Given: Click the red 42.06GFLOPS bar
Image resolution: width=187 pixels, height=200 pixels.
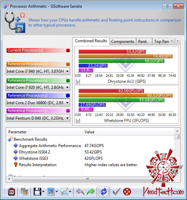Looking at the screenshot, I should click(x=111, y=91).
